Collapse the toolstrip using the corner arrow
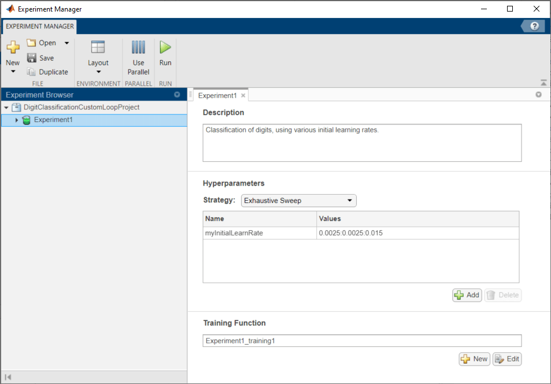Viewport: 551px width, 384px height. [543, 83]
